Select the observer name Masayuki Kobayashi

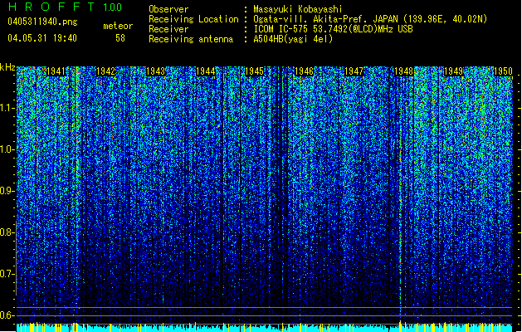pyautogui.click(x=298, y=9)
